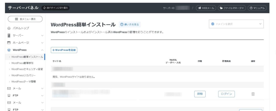This screenshot has height=111, width=276.
Task: Expand the サーバー menu chevron
Action: tap(42, 36)
